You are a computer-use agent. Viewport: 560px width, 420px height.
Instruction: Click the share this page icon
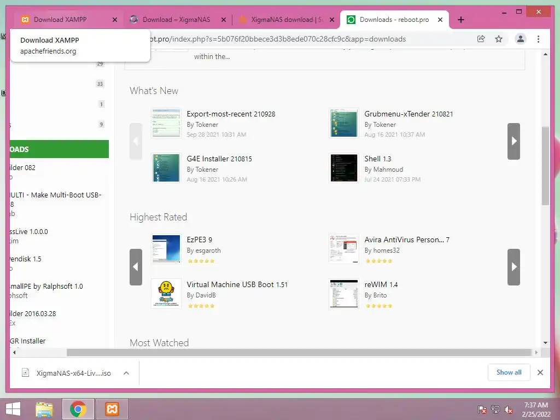[x=481, y=39]
